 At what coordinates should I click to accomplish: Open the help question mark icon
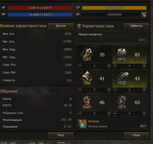(79, 26)
